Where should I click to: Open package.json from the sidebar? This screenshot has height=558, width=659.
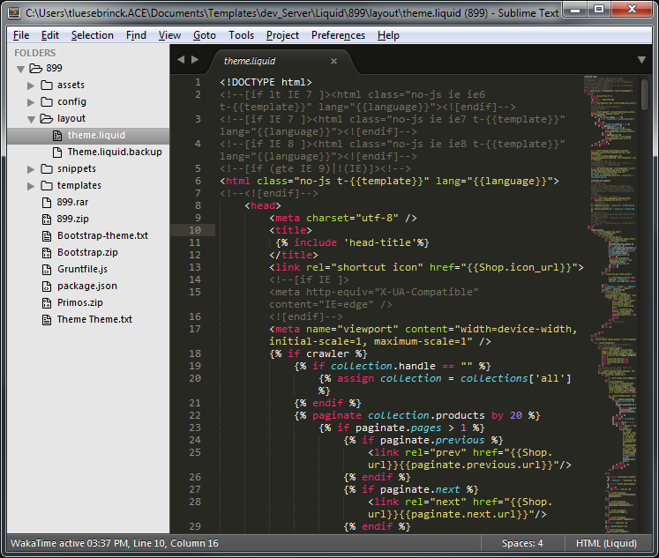(87, 286)
